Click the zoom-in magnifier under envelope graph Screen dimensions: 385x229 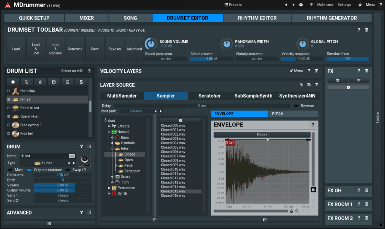point(297,211)
